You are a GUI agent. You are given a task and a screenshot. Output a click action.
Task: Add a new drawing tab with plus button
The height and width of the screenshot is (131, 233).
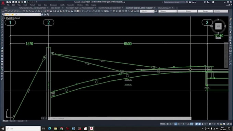177,8
